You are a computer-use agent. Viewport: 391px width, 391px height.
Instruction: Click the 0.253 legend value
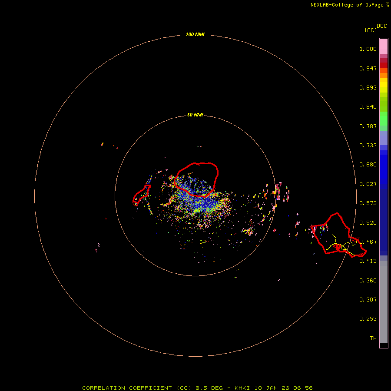368,319
